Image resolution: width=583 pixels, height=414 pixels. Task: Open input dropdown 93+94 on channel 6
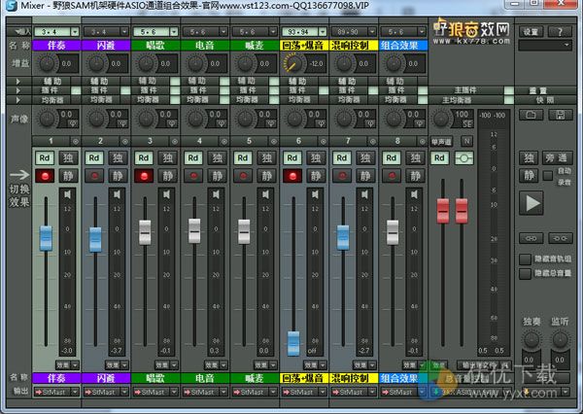tap(323, 32)
